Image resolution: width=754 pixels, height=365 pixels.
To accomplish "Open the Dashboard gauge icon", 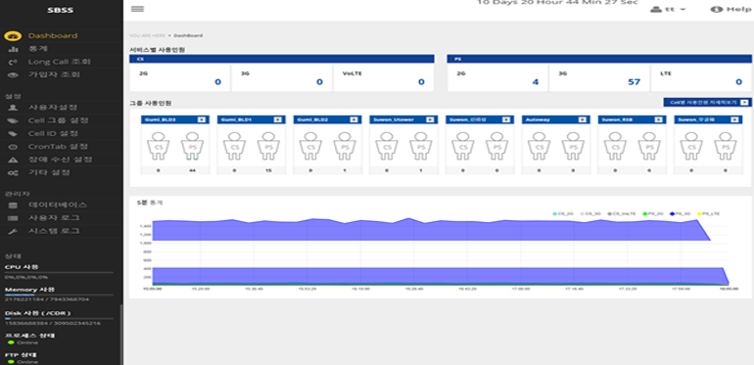I will click(13, 36).
